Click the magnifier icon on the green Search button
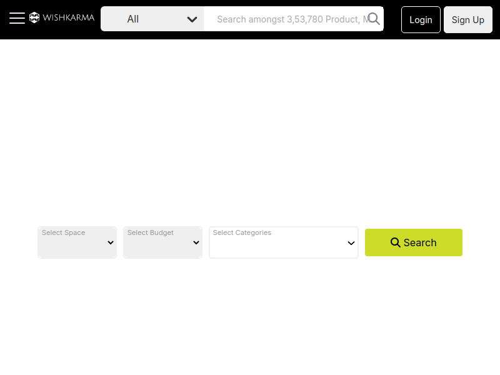 point(396,242)
